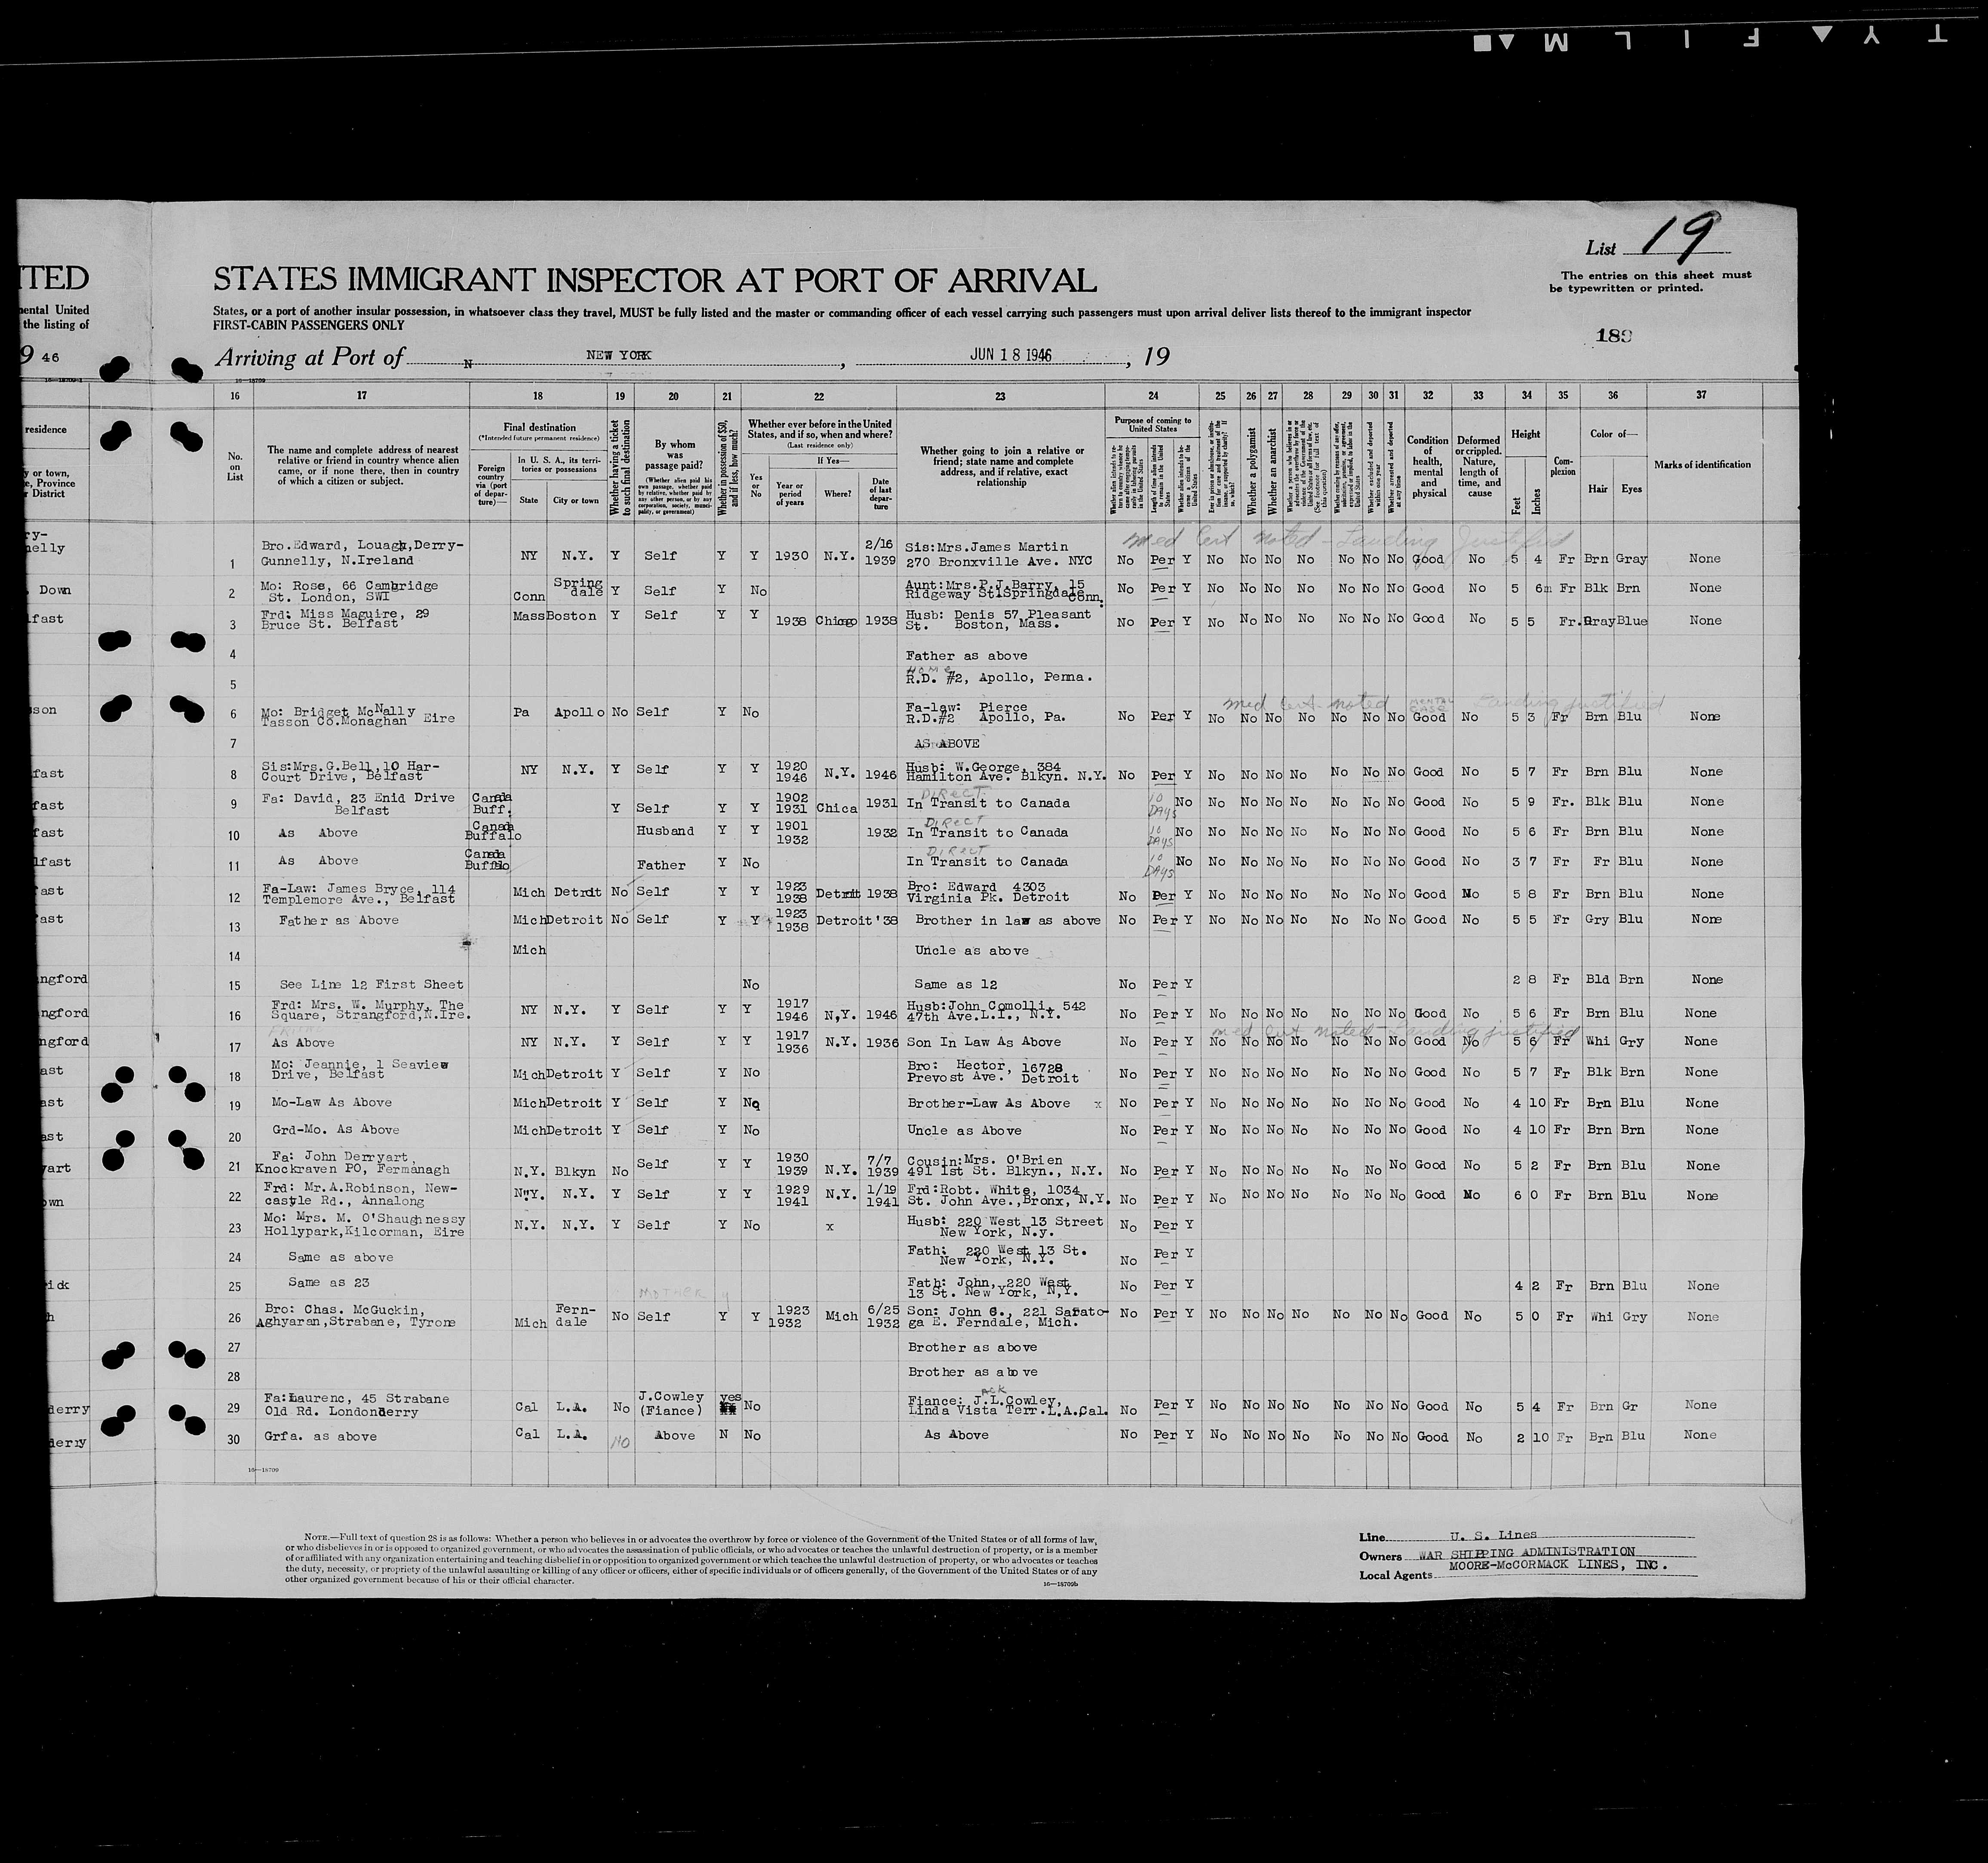Click the city 'Fern-dale' on line 26
The width and height of the screenshot is (1988, 1863).
pos(575,1315)
